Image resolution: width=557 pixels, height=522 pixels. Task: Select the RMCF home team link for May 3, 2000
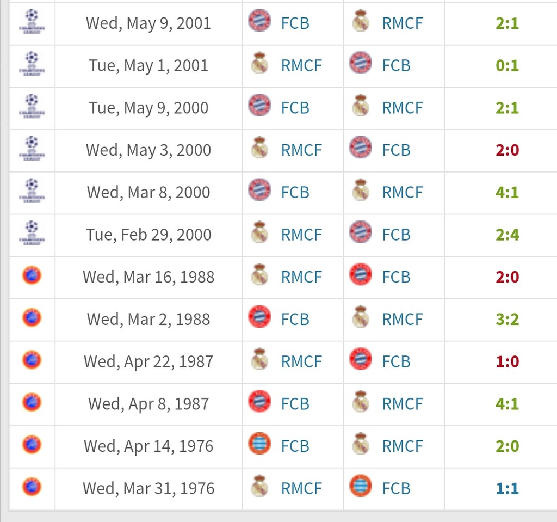coord(301,150)
